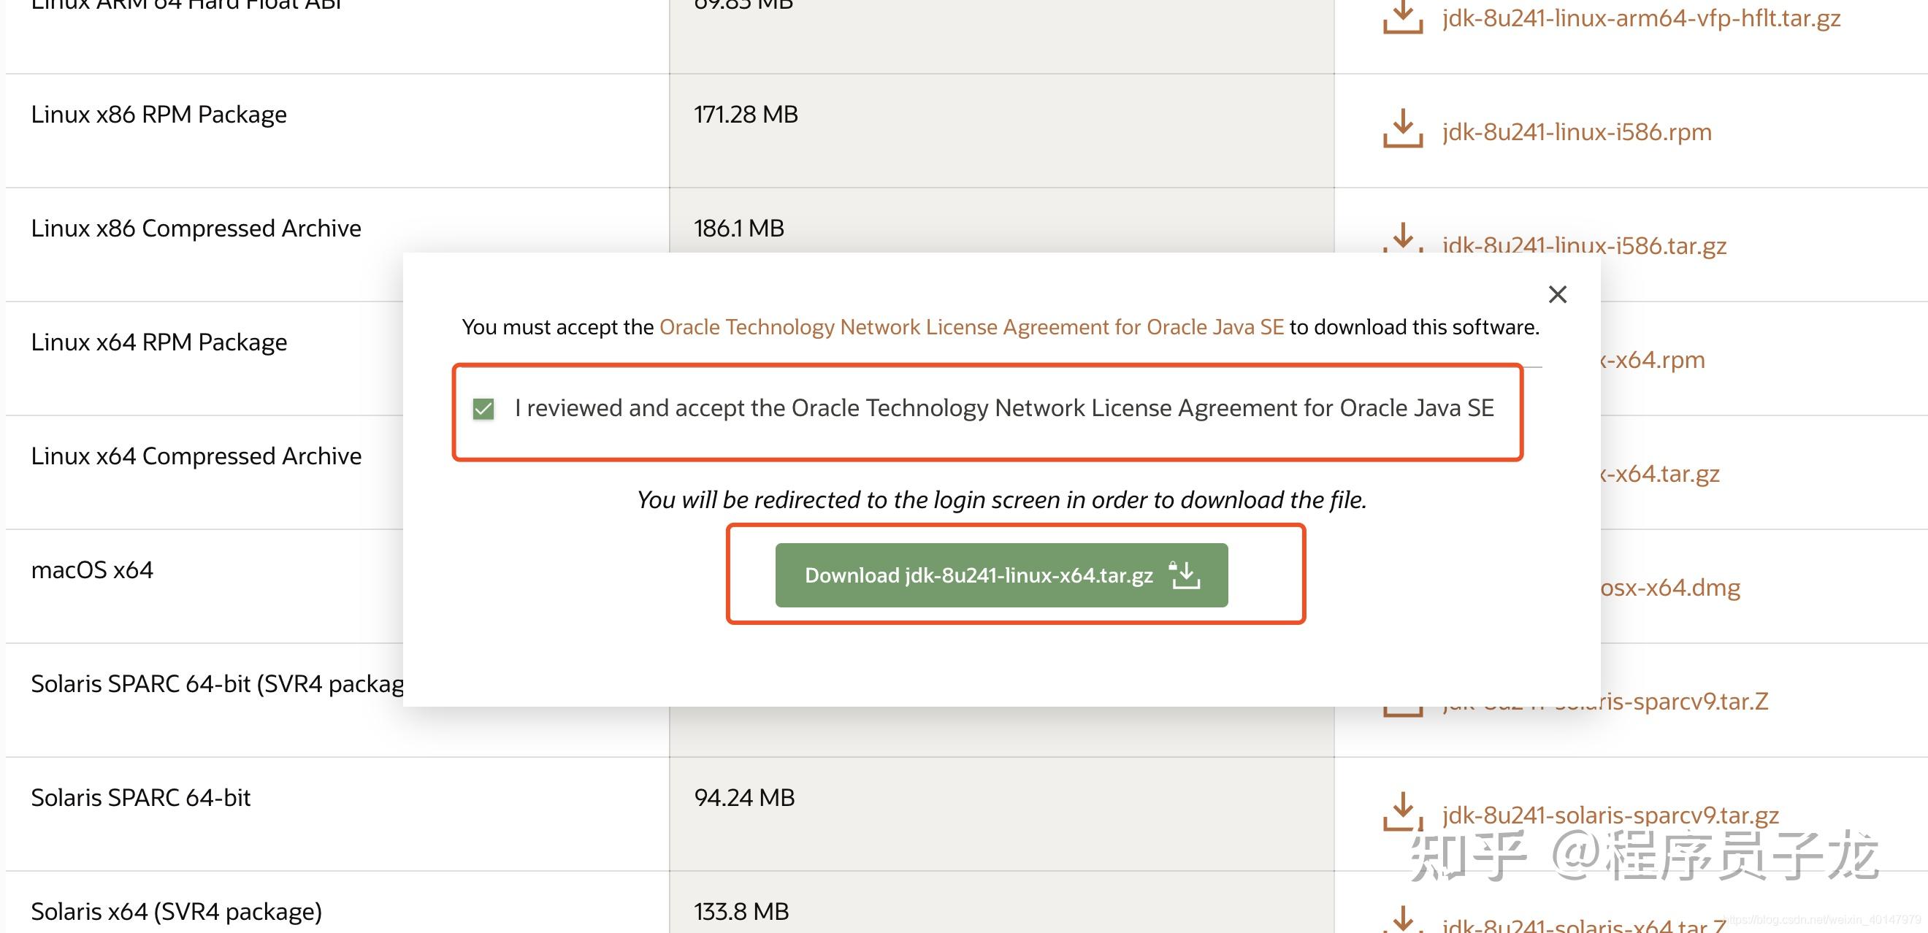The width and height of the screenshot is (1928, 933).
Task: Click download icon for jdk-8u241-linux-i586.rpm
Action: tap(1402, 128)
